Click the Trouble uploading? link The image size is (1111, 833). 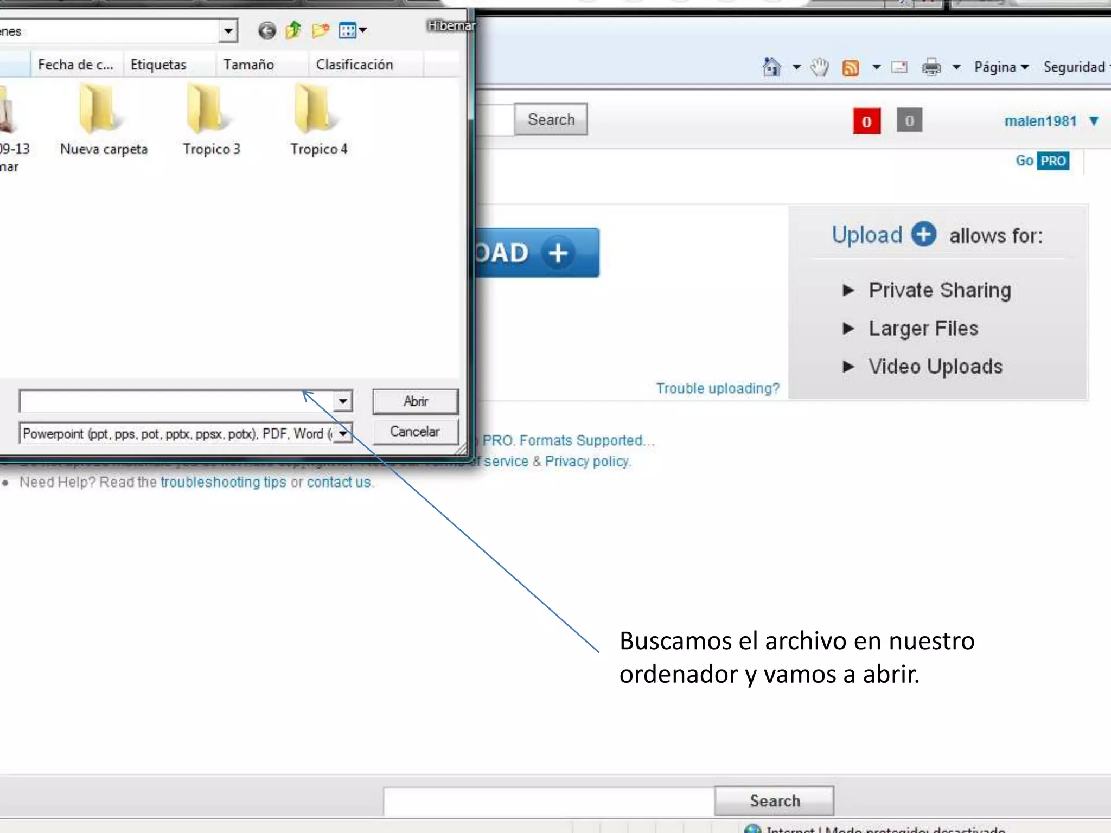pyautogui.click(x=717, y=388)
